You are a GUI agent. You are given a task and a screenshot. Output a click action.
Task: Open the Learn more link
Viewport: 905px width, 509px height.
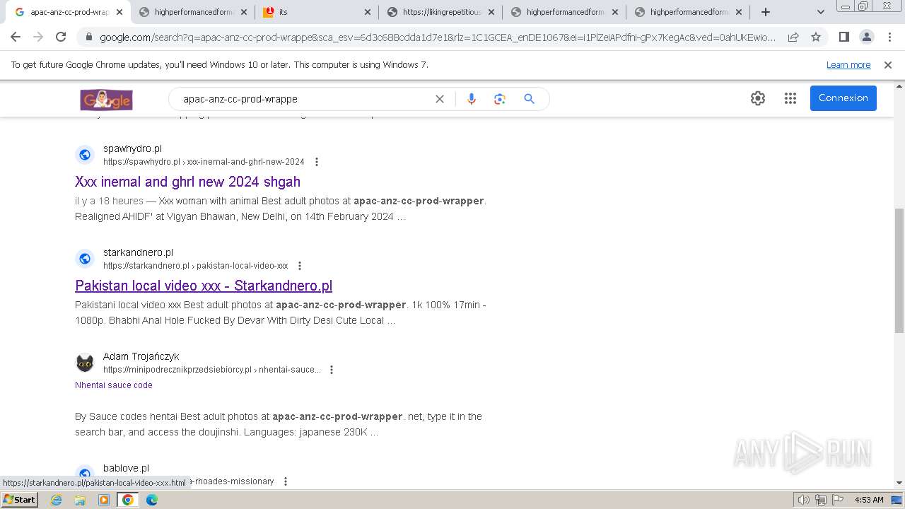848,65
